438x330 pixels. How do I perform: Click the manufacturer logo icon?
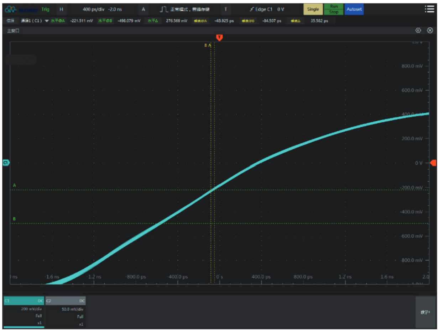click(10, 10)
